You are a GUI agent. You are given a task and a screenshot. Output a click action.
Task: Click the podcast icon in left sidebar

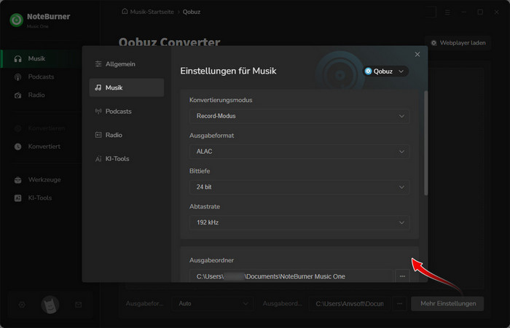click(x=18, y=77)
